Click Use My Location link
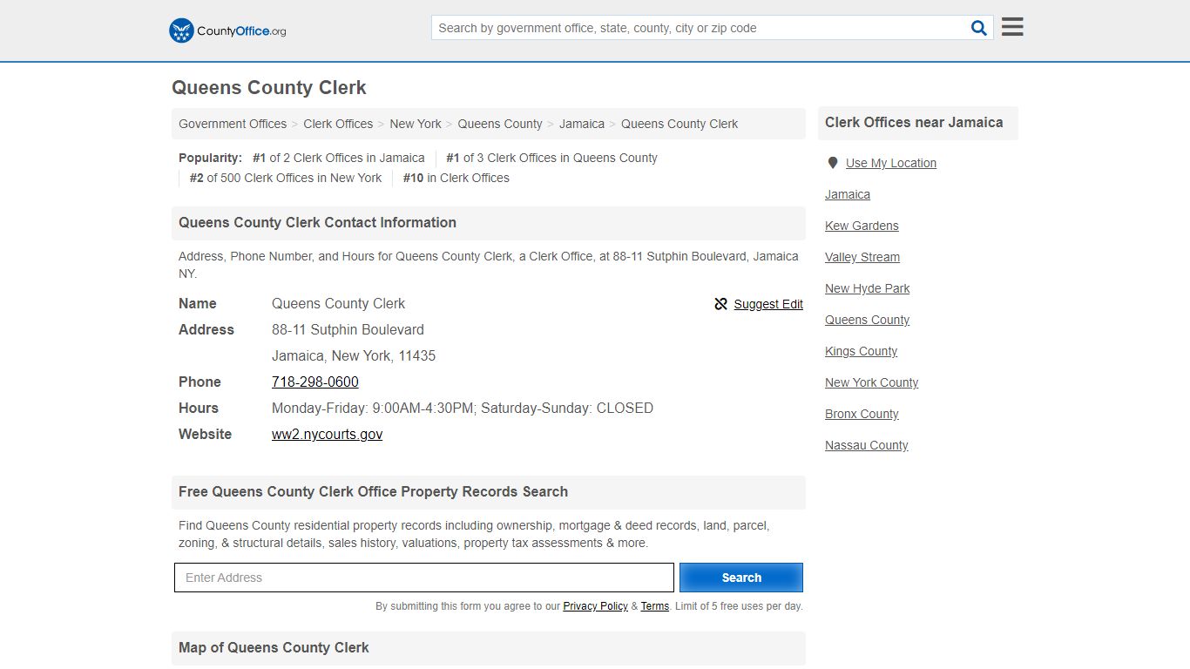1190x669 pixels. [891, 163]
